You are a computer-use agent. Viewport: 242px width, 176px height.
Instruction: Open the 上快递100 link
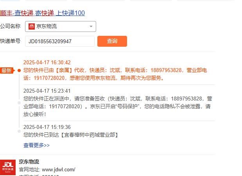pyautogui.click(x=70, y=13)
